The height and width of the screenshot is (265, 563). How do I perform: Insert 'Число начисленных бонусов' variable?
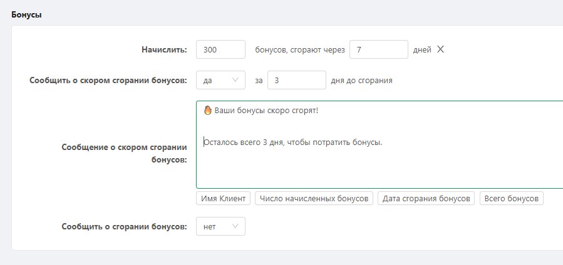pos(314,198)
